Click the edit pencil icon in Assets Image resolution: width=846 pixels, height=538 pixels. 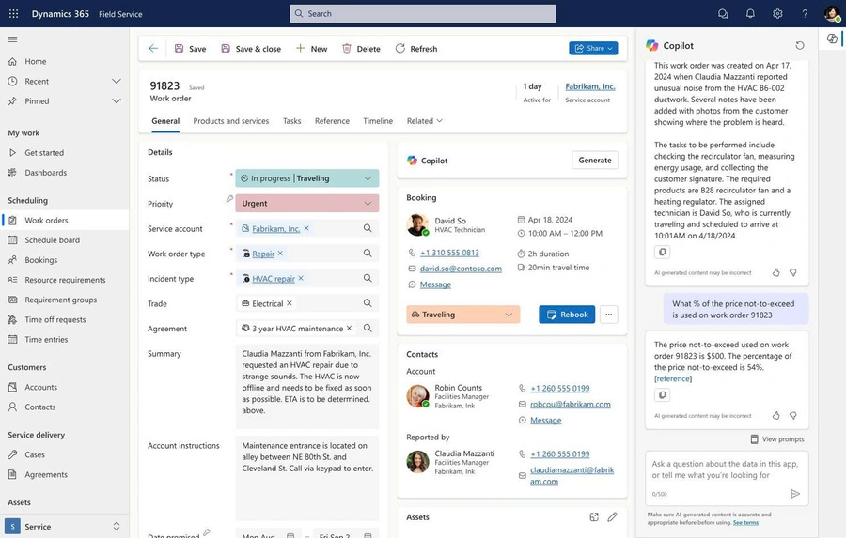tap(612, 517)
